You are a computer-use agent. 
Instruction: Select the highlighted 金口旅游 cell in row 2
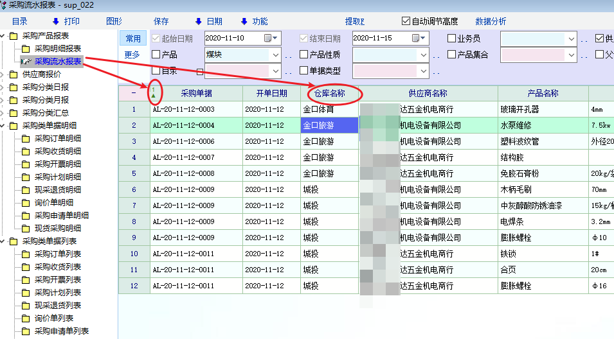point(329,125)
